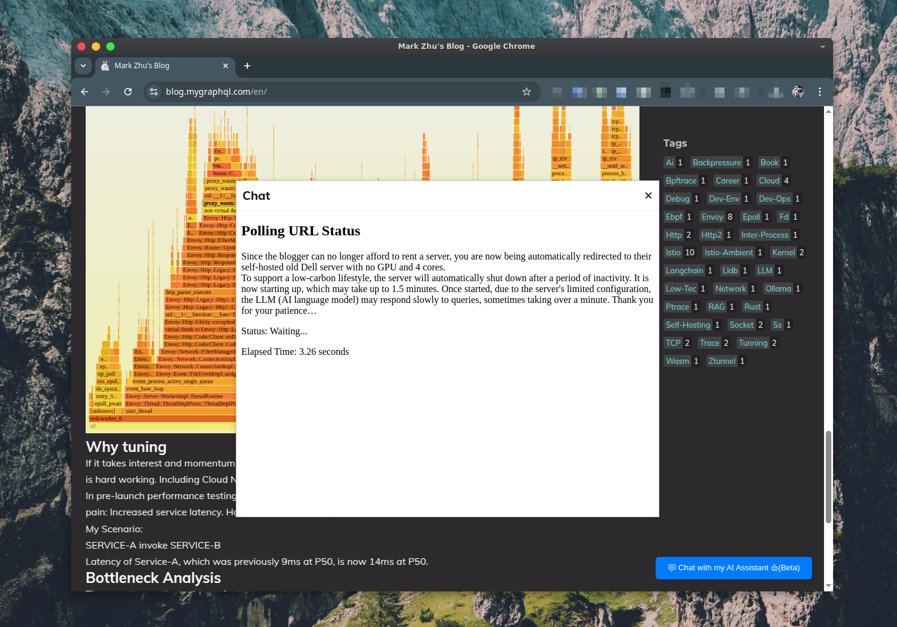The width and height of the screenshot is (897, 627).
Task: Bookmark this page with the star icon
Action: (526, 92)
